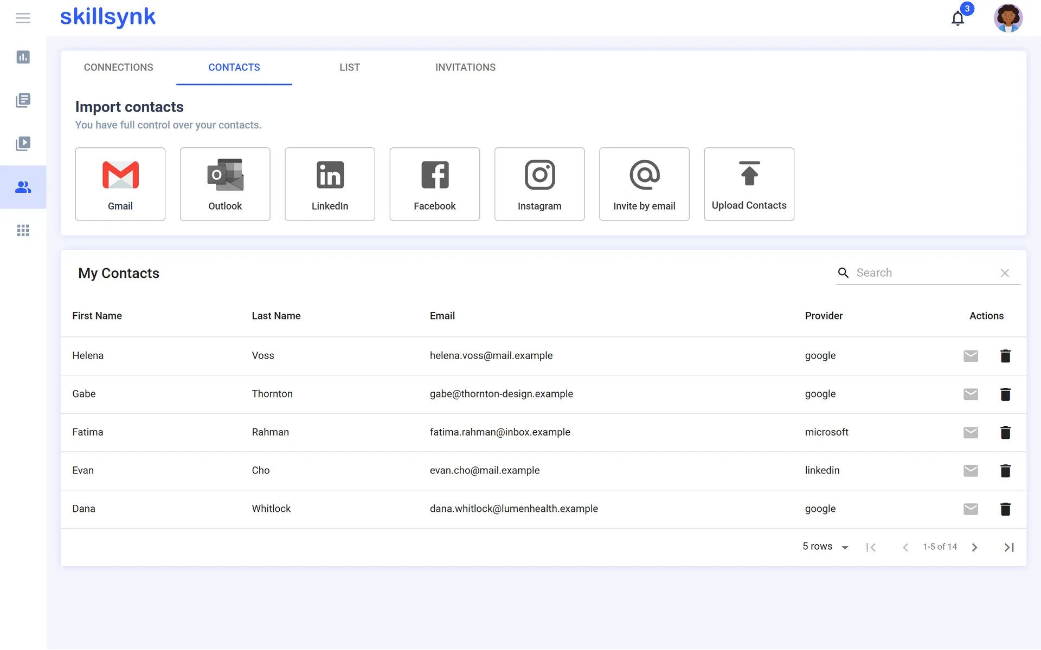1041x650 pixels.
Task: Clear the contacts search with X
Action: [1005, 273]
